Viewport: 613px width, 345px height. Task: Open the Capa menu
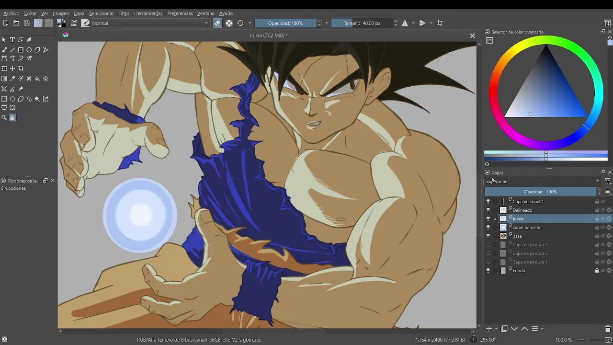(79, 13)
